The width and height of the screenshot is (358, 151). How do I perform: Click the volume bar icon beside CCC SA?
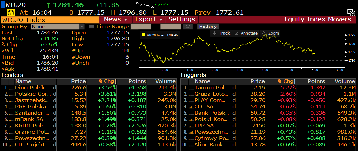pos(191,107)
